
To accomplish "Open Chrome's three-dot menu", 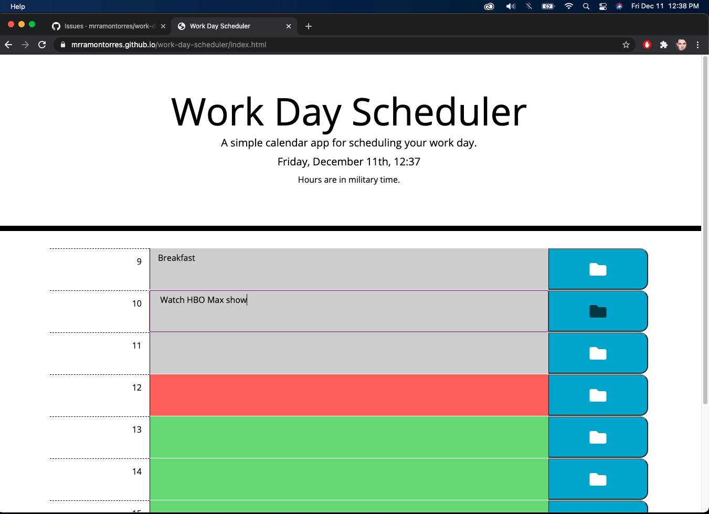I will pyautogui.click(x=697, y=45).
